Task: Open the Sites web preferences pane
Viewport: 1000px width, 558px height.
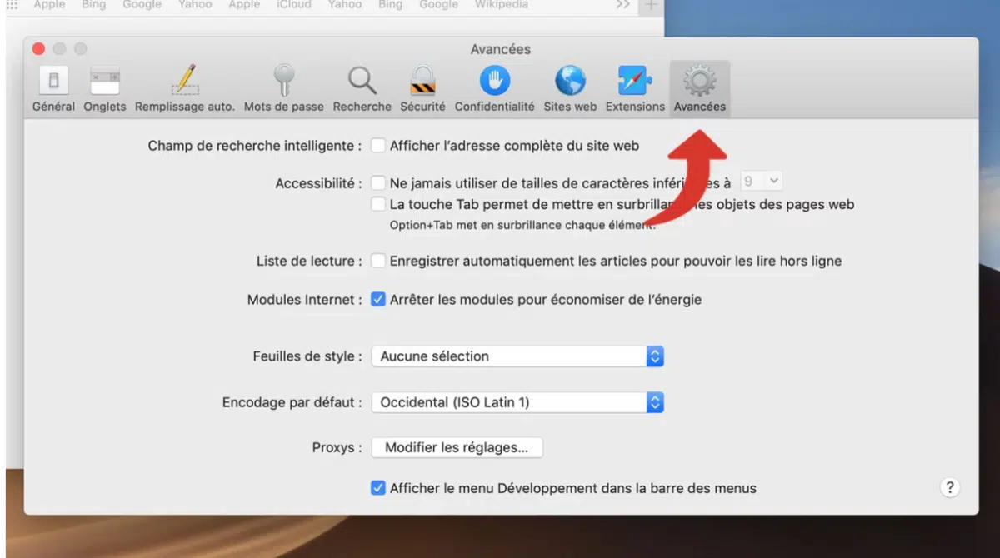Action: click(x=570, y=89)
